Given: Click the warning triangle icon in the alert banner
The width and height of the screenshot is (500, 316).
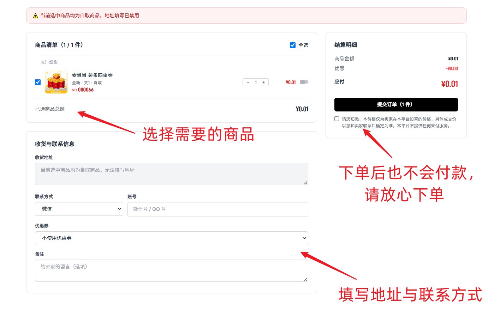Looking at the screenshot, I should click(35, 16).
